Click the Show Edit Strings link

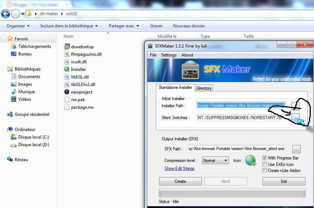(179, 168)
